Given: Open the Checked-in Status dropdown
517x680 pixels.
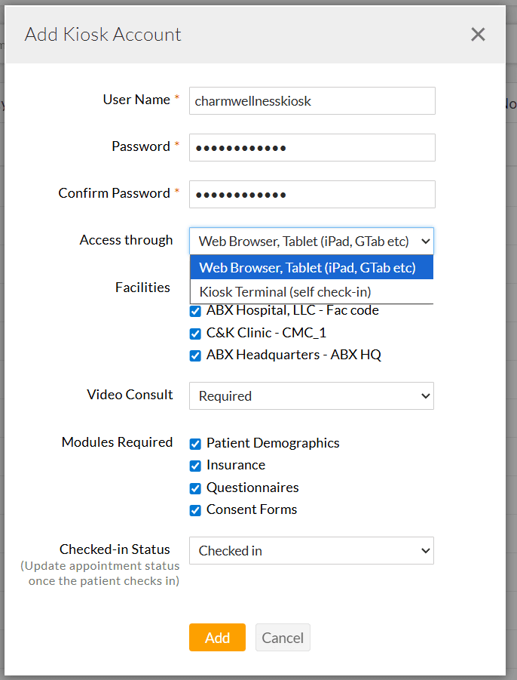Looking at the screenshot, I should [x=311, y=551].
